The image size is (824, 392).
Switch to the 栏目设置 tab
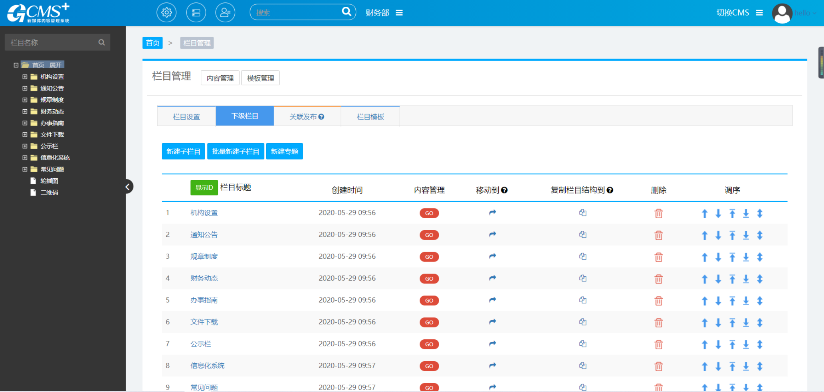click(x=186, y=116)
